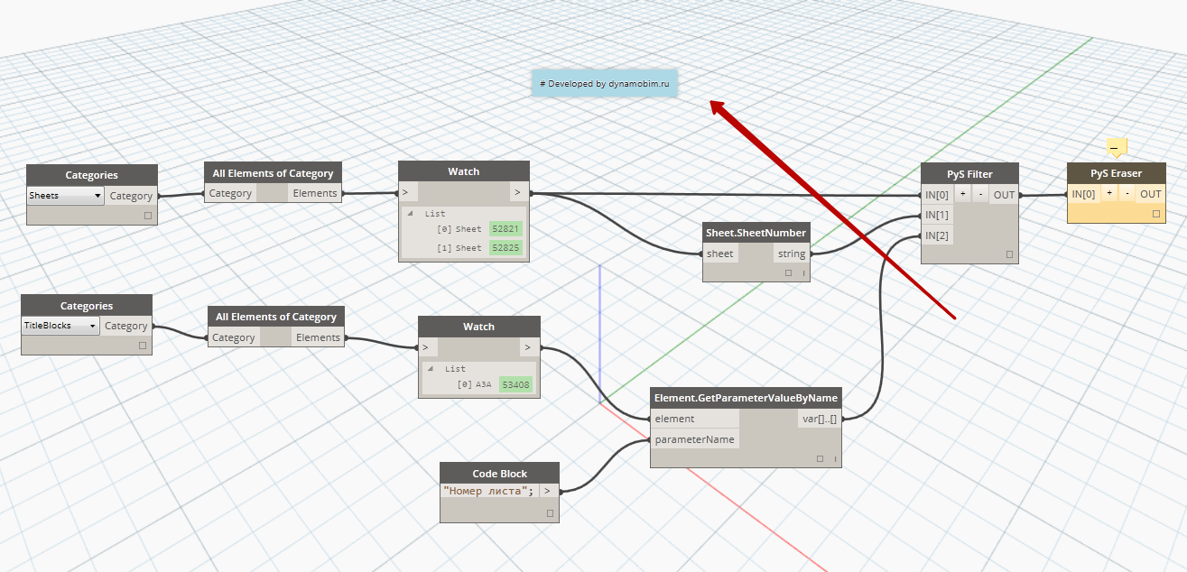Click the var[]..[] output port

pyautogui.click(x=820, y=419)
